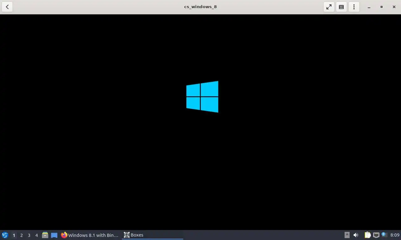Viewport: 401px width, 240px height.
Task: Open the notification tray icon with badge
Action: tap(384, 235)
